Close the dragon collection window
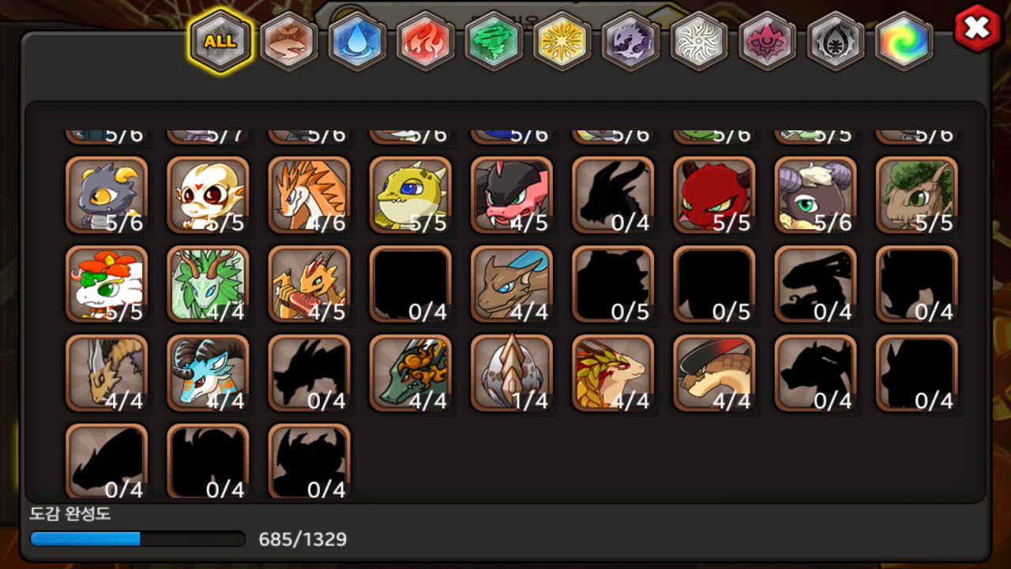This screenshot has width=1011, height=569. click(978, 28)
